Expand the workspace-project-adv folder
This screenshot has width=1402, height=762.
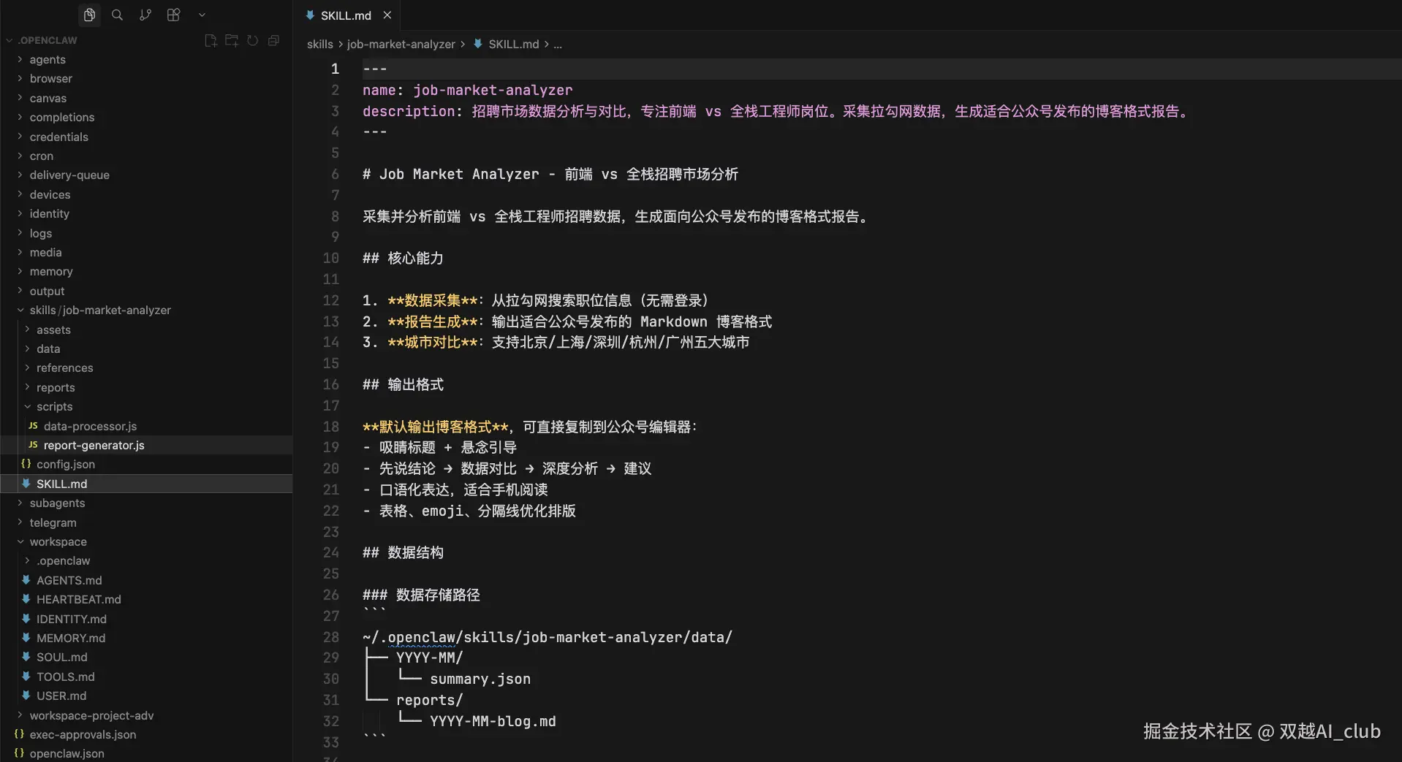click(x=91, y=716)
